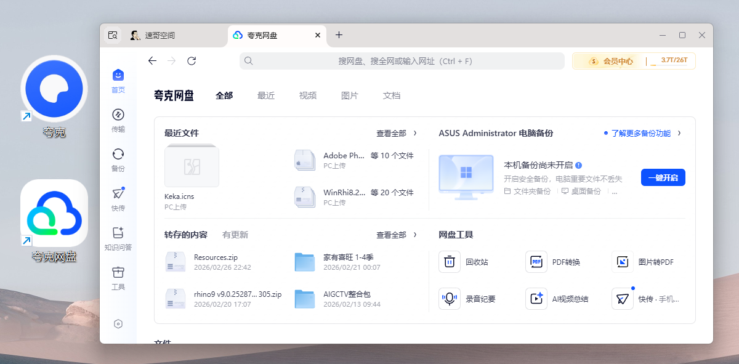This screenshot has width=739, height=364.
Task: Open the 工具 (Tools) sidebar icon
Action: coord(118,273)
